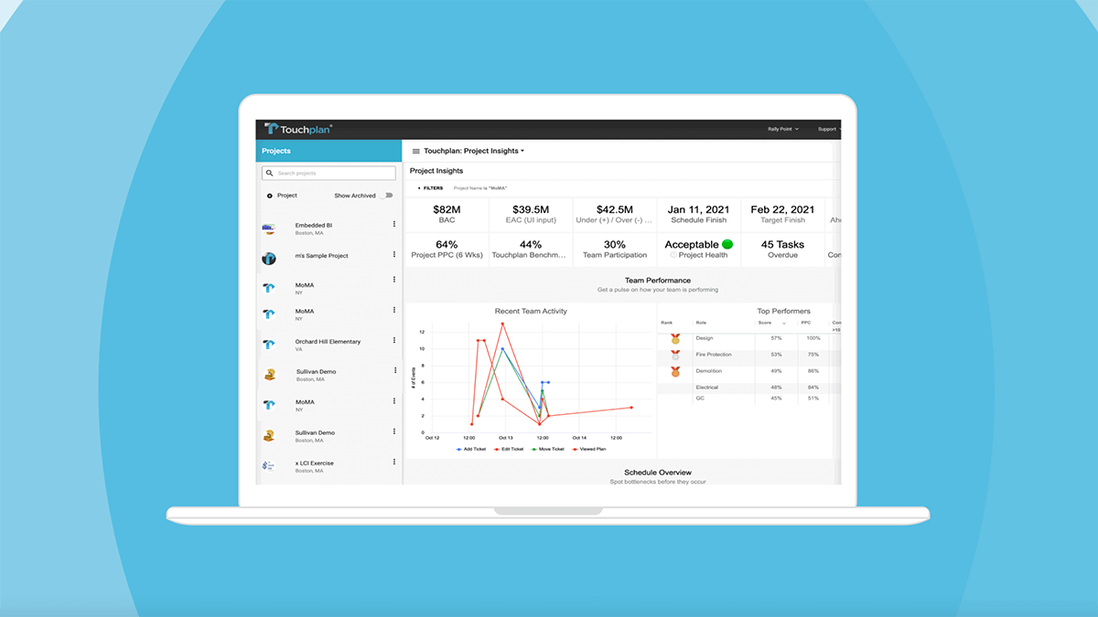The height and width of the screenshot is (617, 1098).
Task: Click the Orchard Hill Elementary project logo
Action: pyautogui.click(x=269, y=345)
